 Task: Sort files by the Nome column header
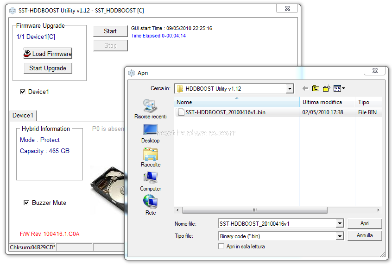(237, 102)
